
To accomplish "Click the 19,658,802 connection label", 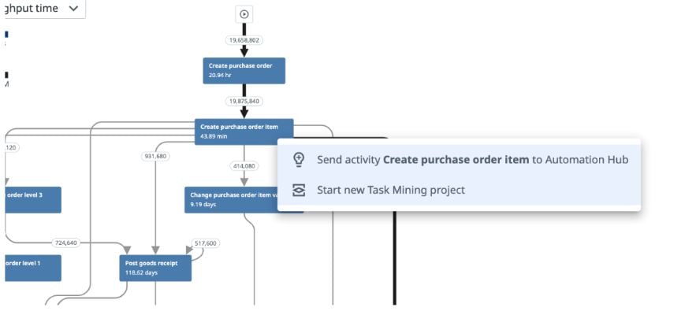I will click(x=244, y=40).
